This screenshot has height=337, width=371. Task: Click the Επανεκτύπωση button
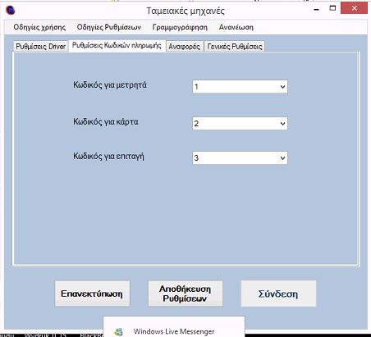coord(92,294)
